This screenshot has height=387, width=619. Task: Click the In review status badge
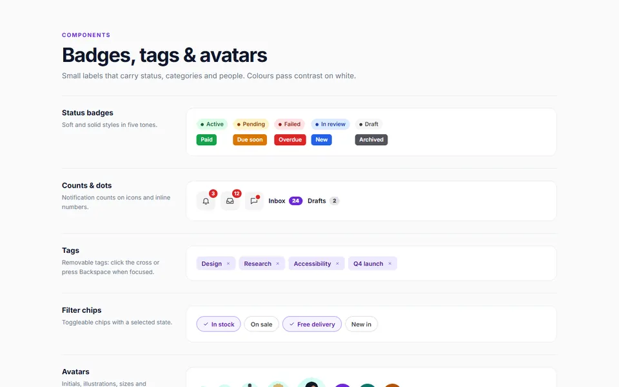point(330,124)
